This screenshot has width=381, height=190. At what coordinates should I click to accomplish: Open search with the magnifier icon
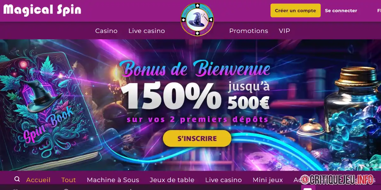[17, 179]
